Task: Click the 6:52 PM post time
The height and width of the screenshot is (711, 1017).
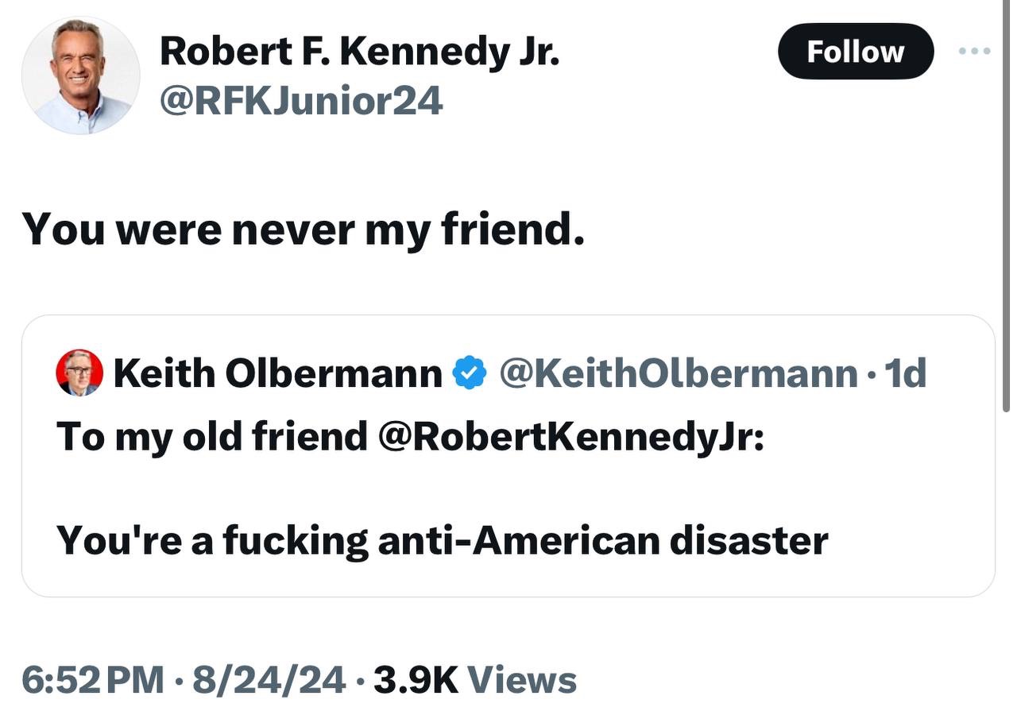Action: coord(92,680)
